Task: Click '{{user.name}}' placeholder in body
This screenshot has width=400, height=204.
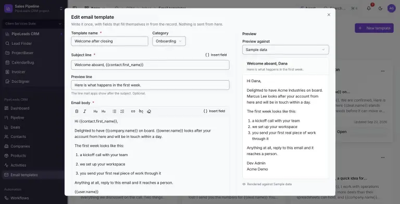Action: coord(86,192)
